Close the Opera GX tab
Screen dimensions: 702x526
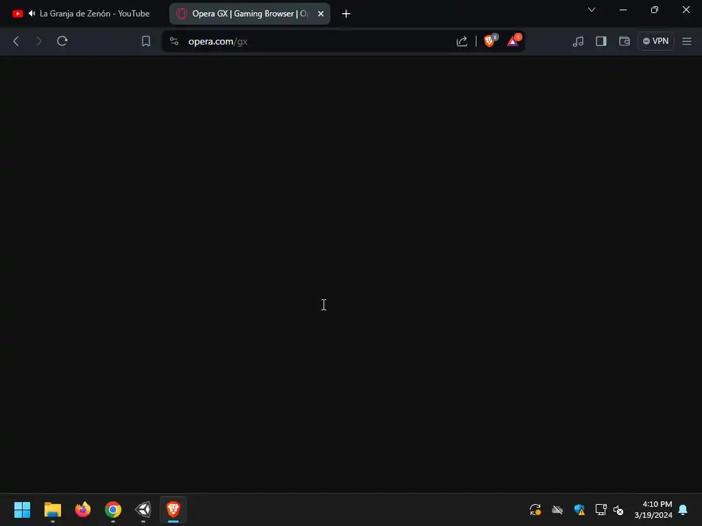pyautogui.click(x=321, y=14)
